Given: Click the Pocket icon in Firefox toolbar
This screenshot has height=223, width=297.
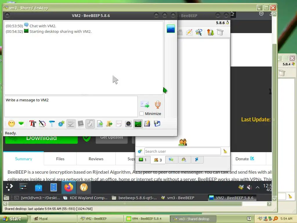Looking at the screenshot, I should 261,14.
